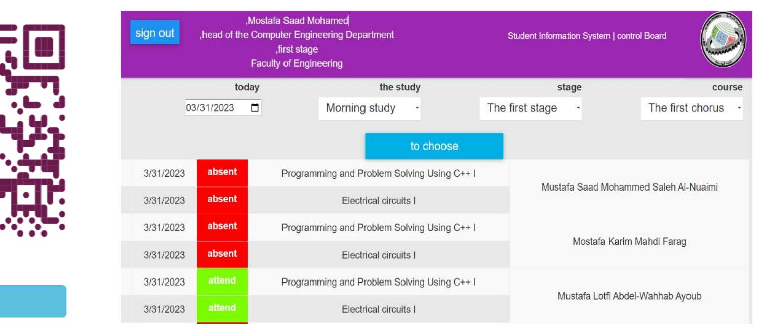The height and width of the screenshot is (328, 770).
Task: Click the 'to choose' button
Action: click(x=434, y=146)
